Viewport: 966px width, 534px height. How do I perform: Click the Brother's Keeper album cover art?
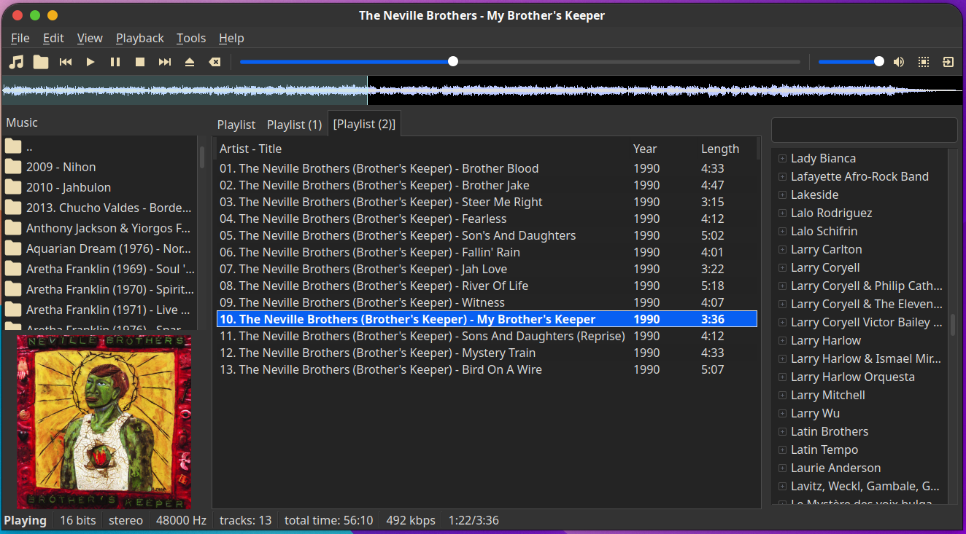104,422
